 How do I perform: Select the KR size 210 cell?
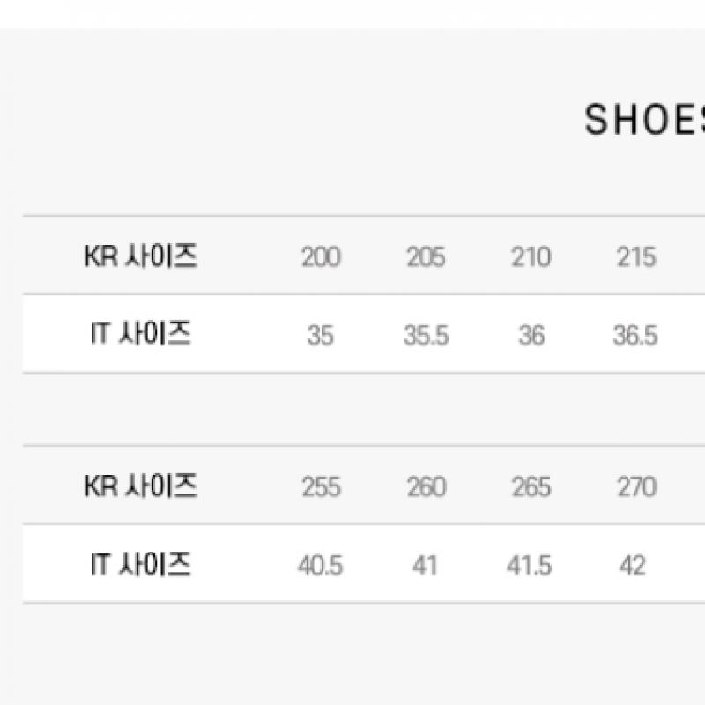[531, 257]
